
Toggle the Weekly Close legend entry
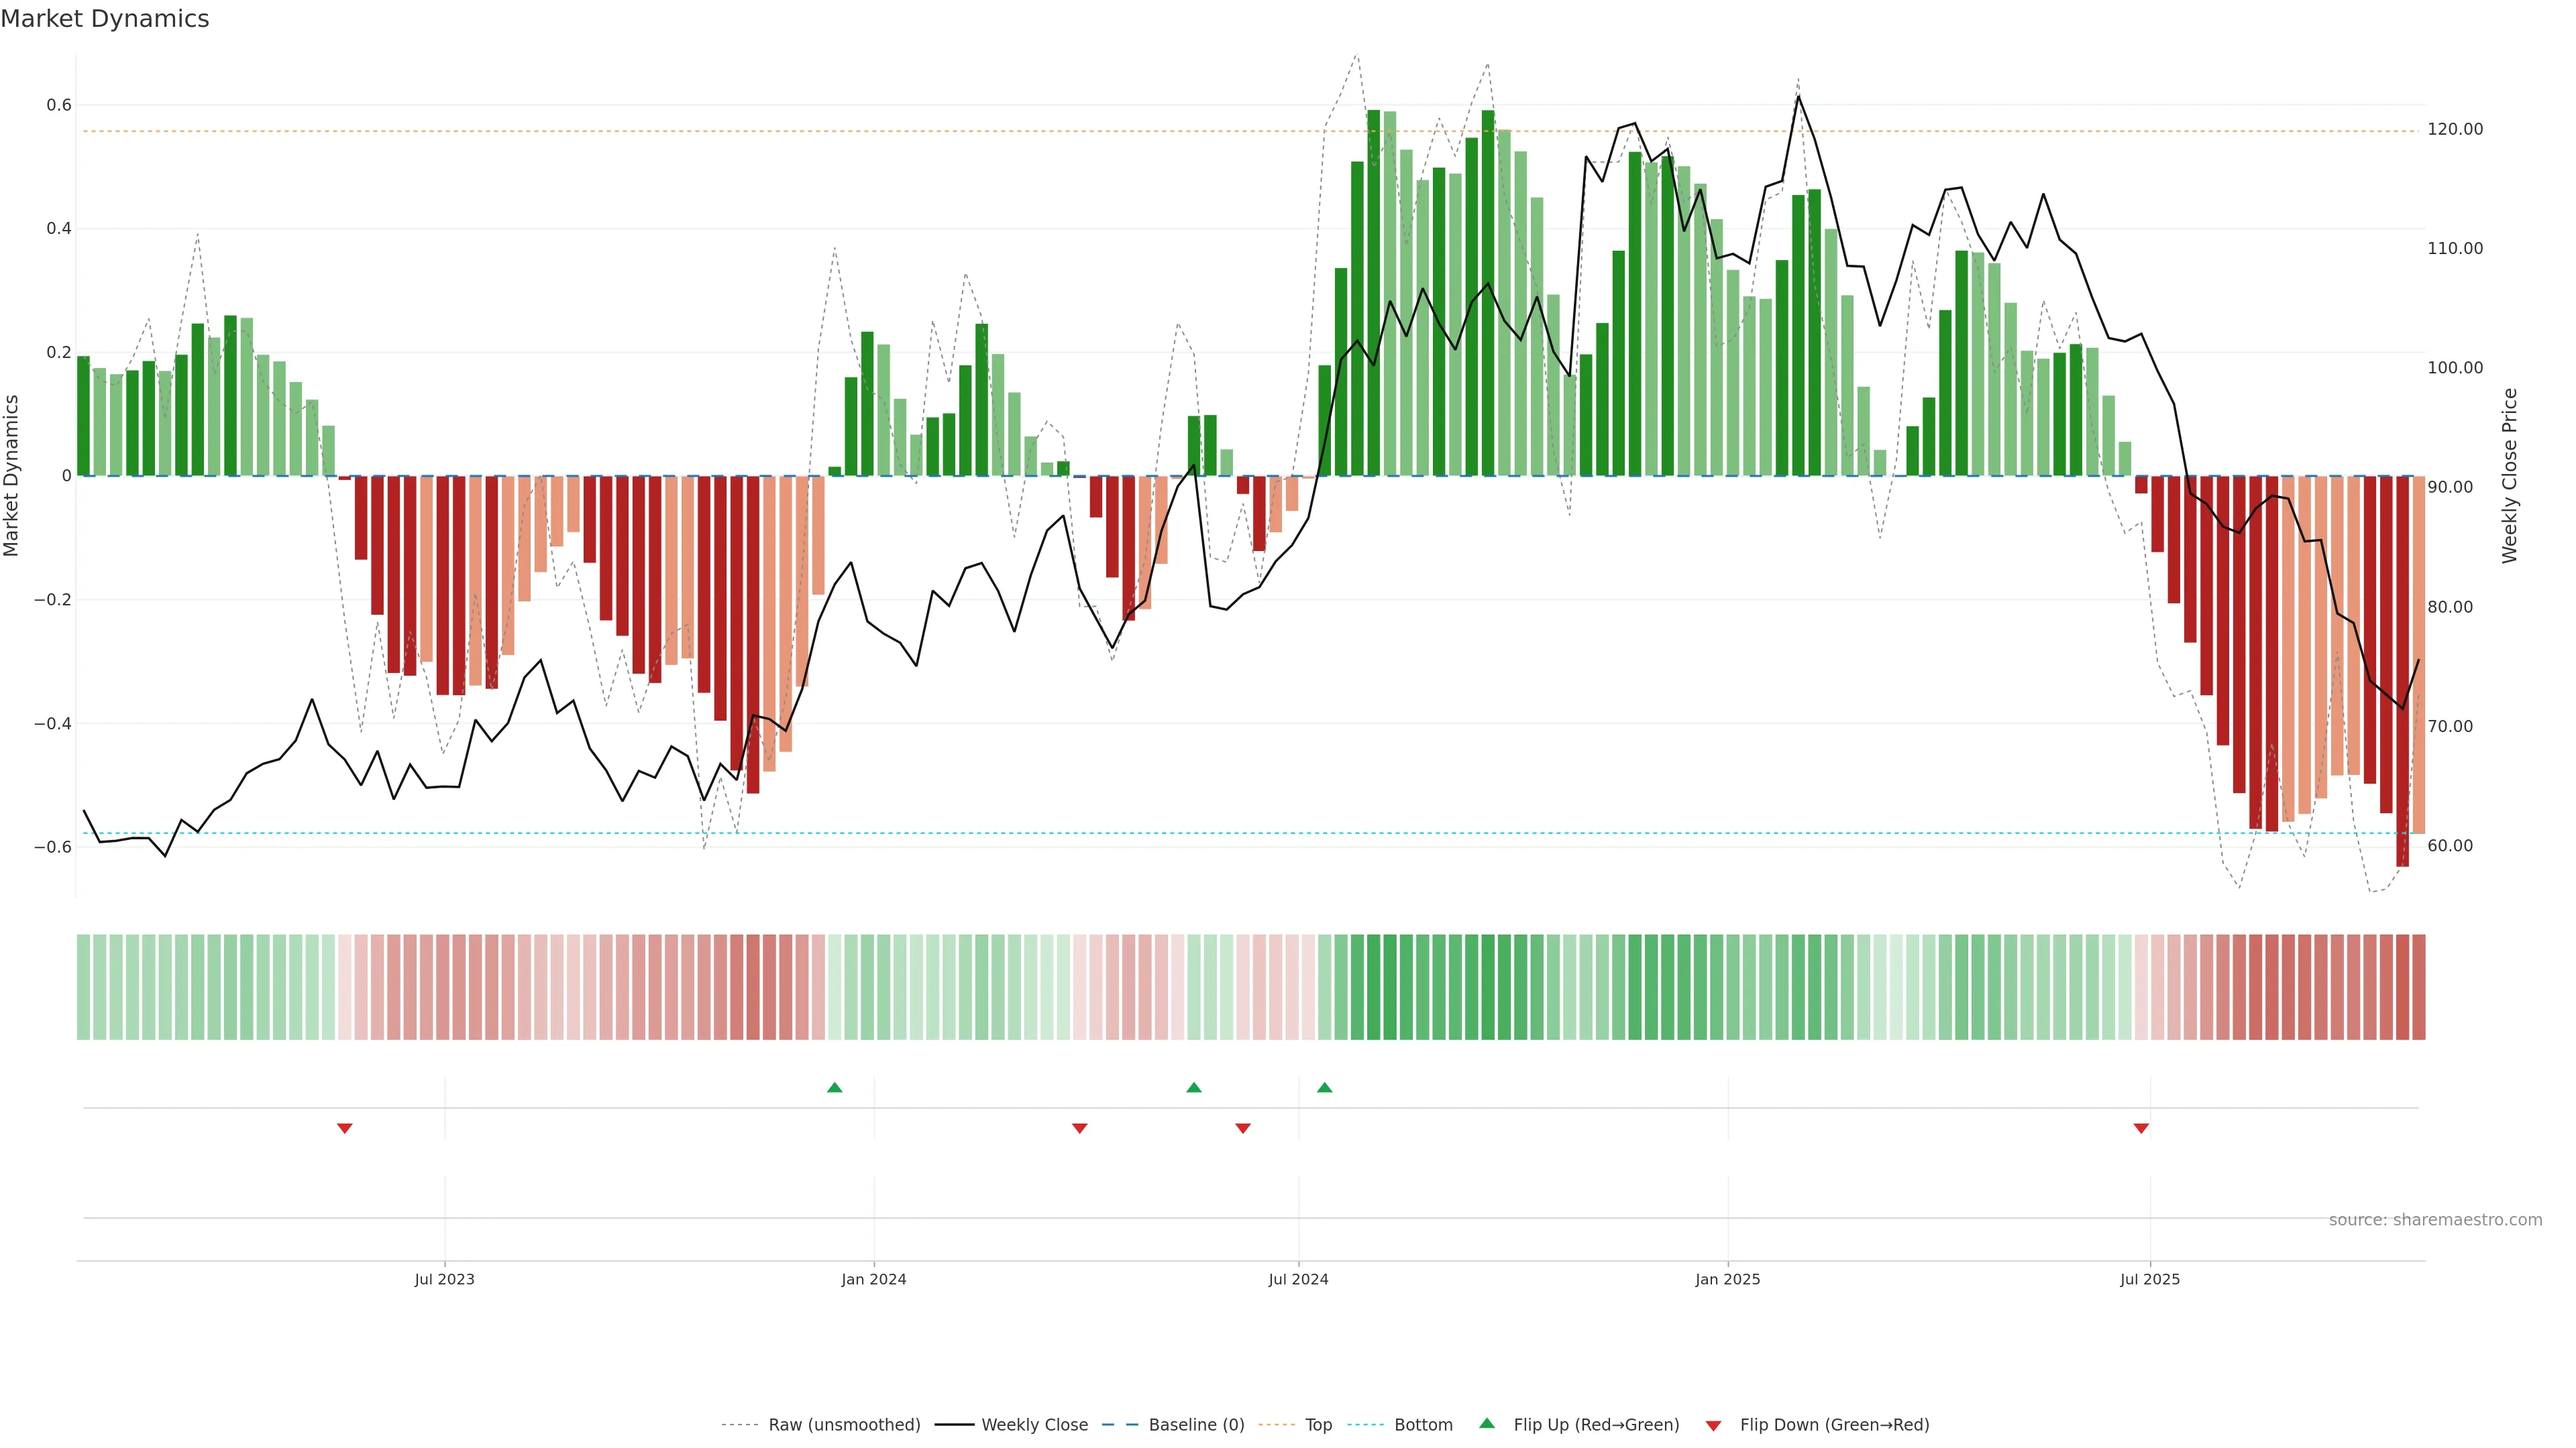click(x=1034, y=1425)
